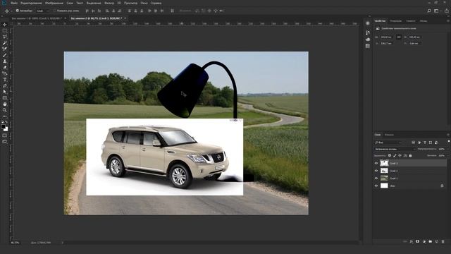Hide the Фон background layer
This screenshot has width=451, height=254.
[x=376, y=186]
